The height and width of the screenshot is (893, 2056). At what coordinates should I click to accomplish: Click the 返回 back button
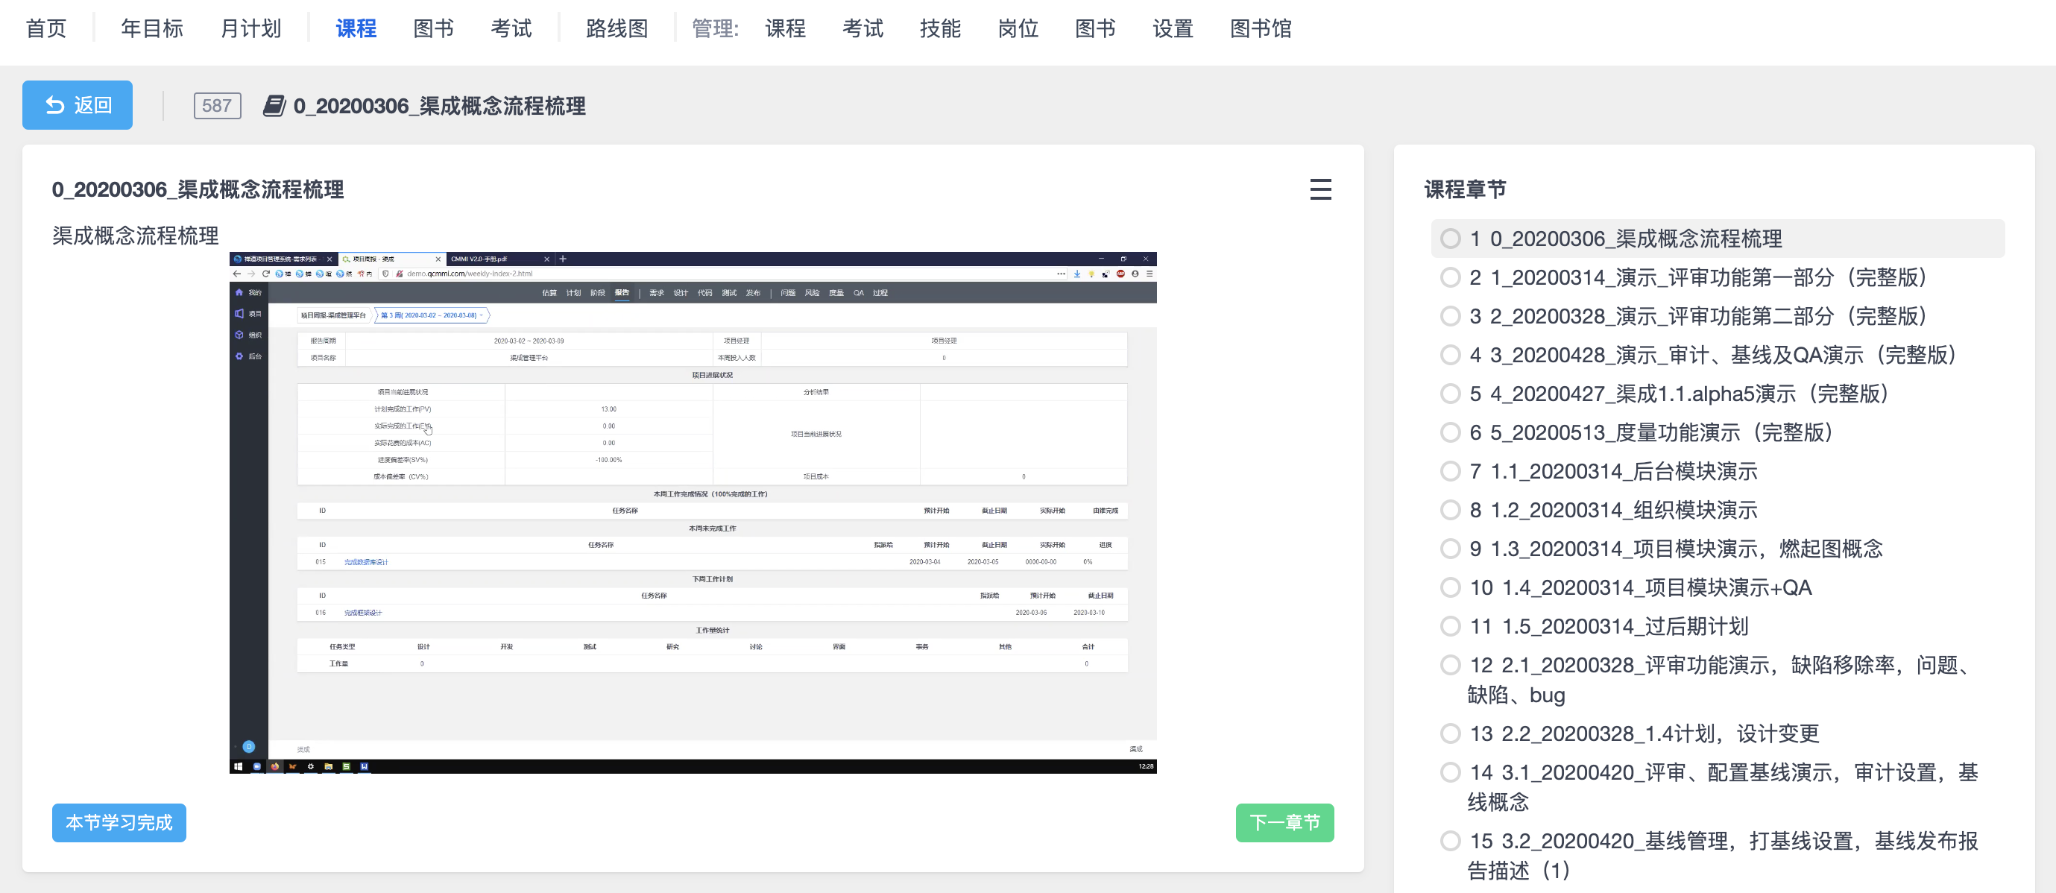pyautogui.click(x=78, y=104)
